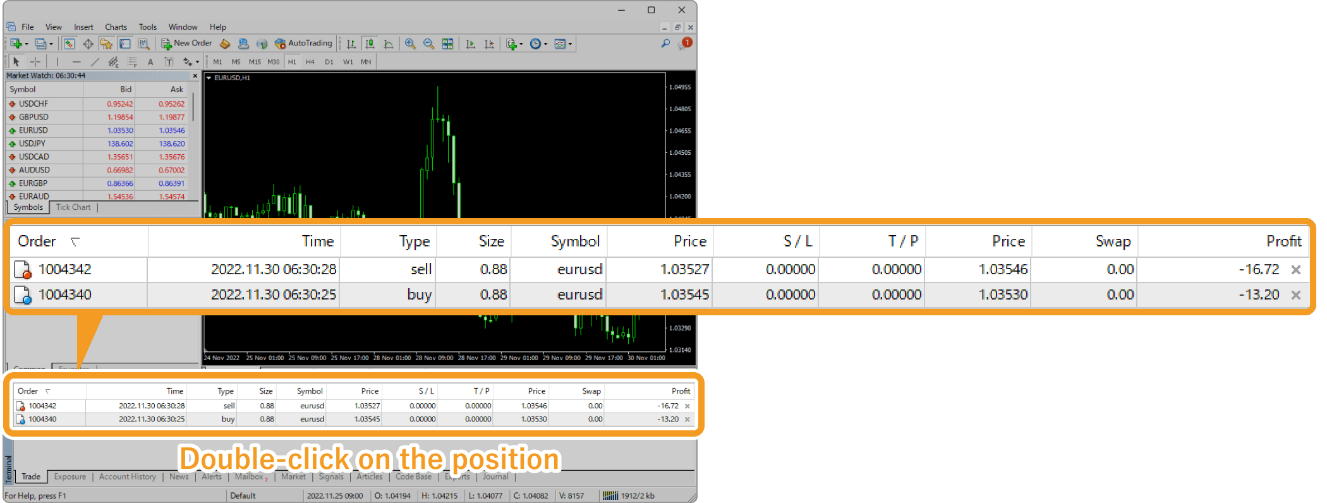Image resolution: width=1327 pixels, height=503 pixels.
Task: Open the Indicators list dropdown arrow
Action: point(521,44)
